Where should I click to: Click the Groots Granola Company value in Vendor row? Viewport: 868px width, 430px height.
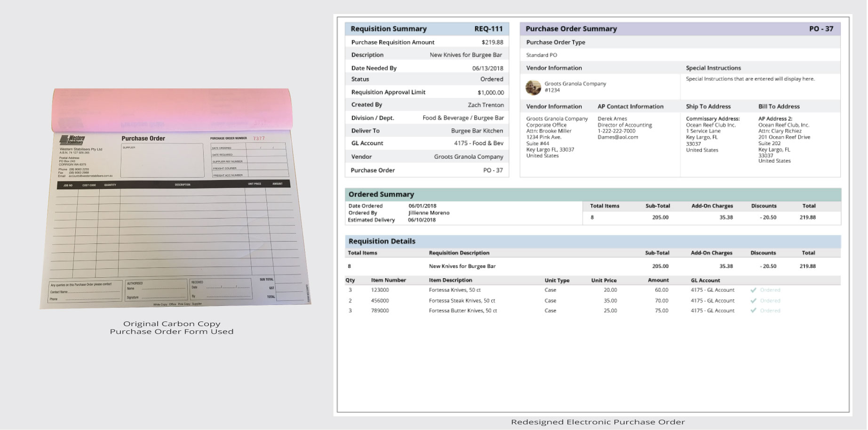468,157
